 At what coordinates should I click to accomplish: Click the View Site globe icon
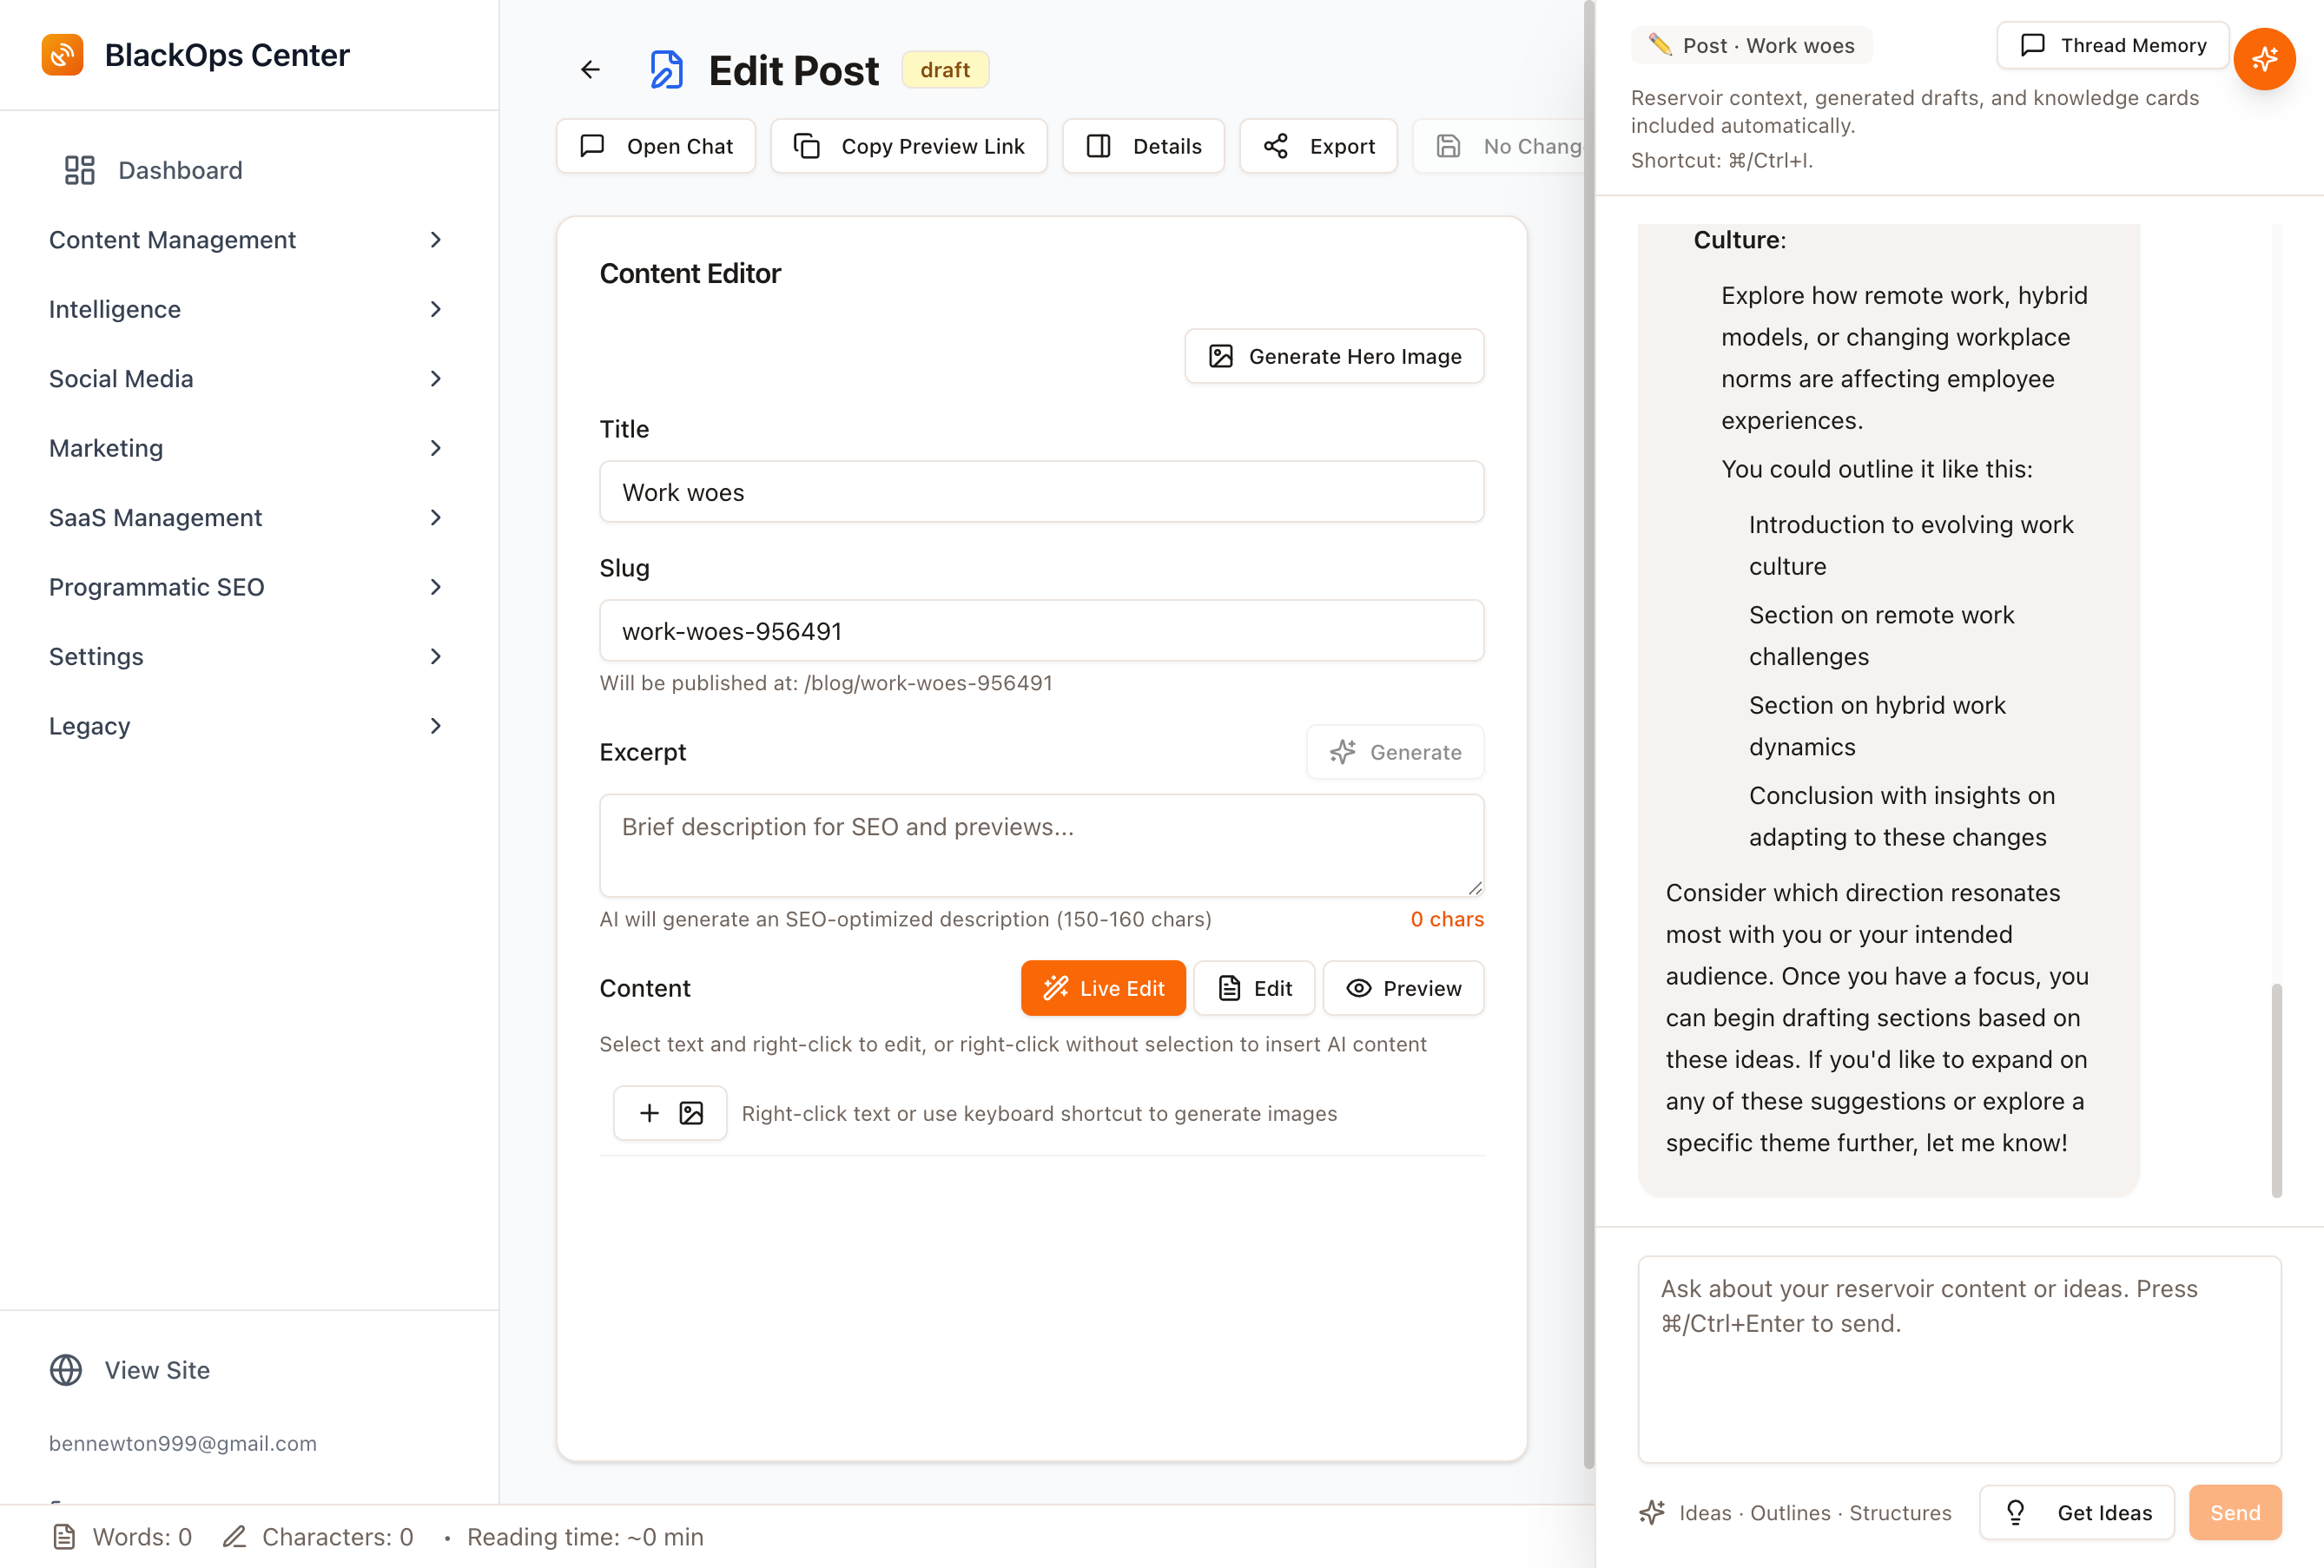[x=66, y=1370]
